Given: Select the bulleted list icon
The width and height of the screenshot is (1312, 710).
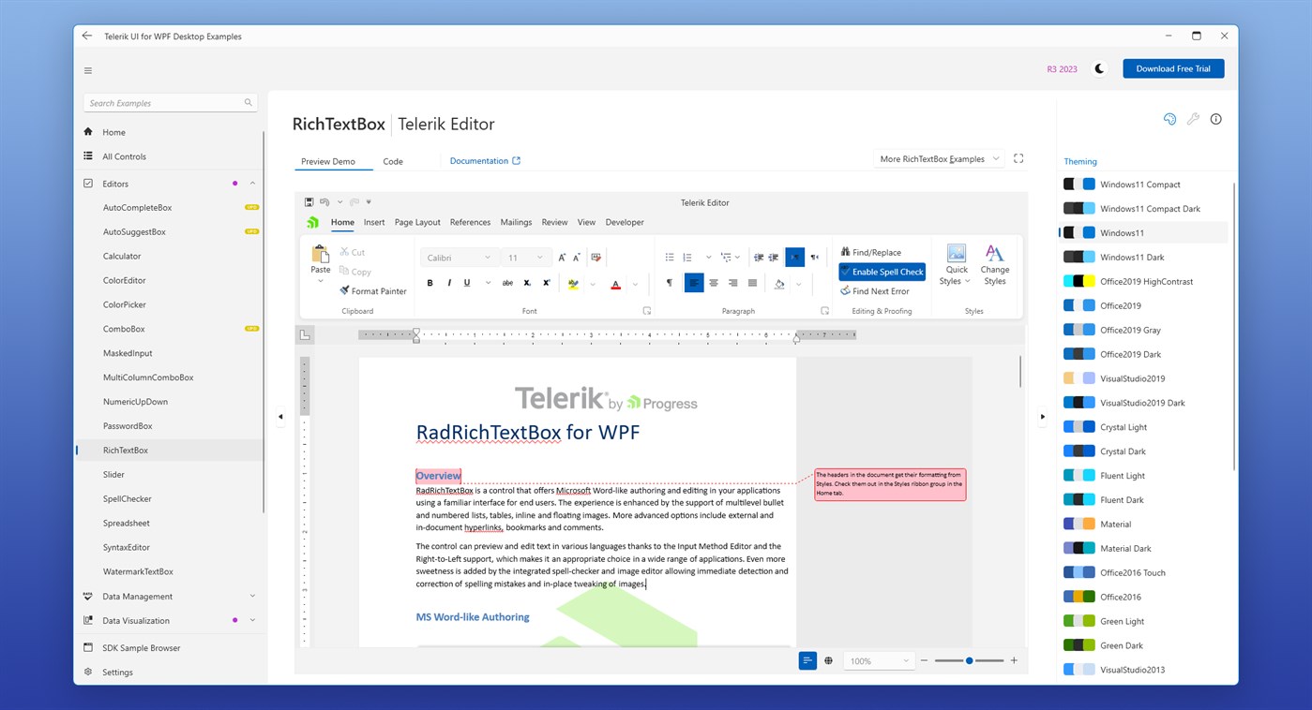Looking at the screenshot, I should pyautogui.click(x=670, y=257).
